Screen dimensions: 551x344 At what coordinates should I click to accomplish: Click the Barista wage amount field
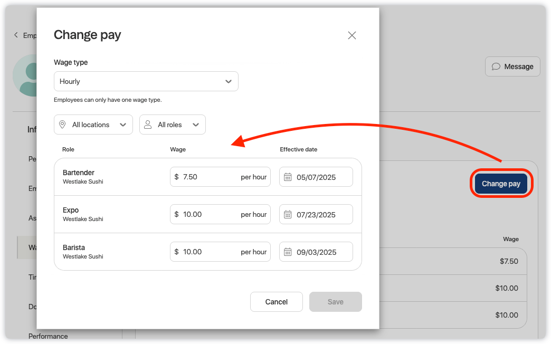click(208, 252)
